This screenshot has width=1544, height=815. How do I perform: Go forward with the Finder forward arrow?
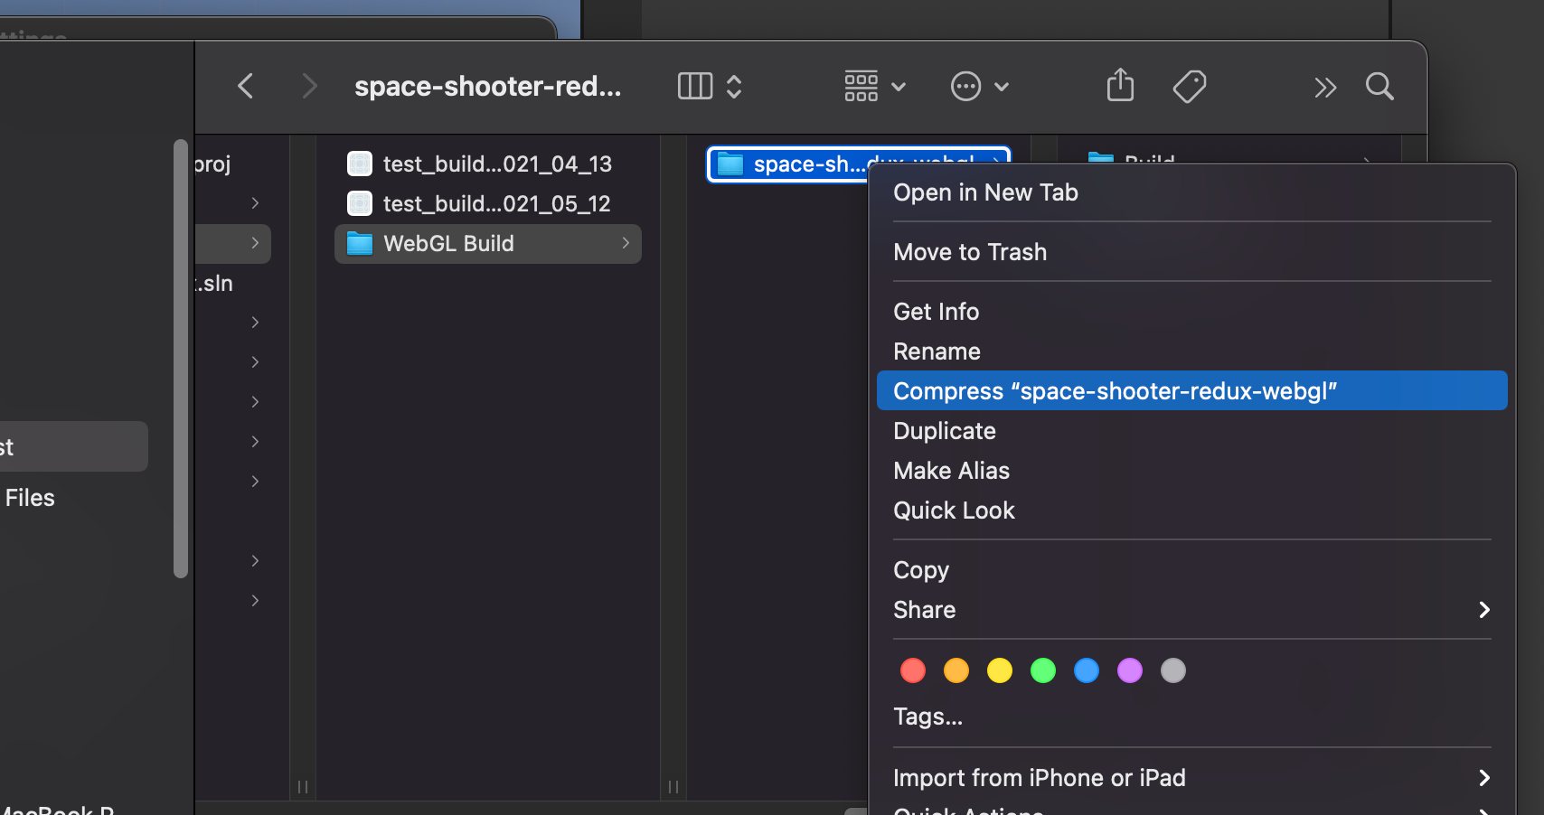point(309,87)
